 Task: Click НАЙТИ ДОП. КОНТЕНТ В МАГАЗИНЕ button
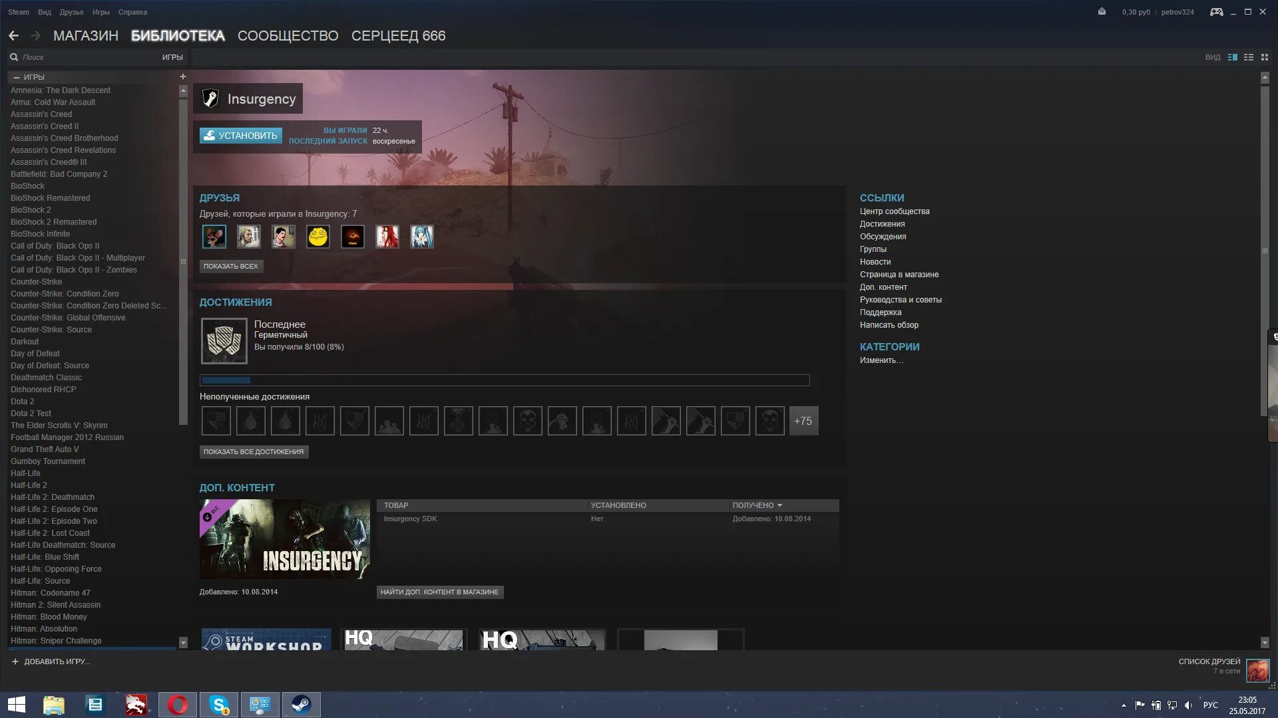point(439,592)
